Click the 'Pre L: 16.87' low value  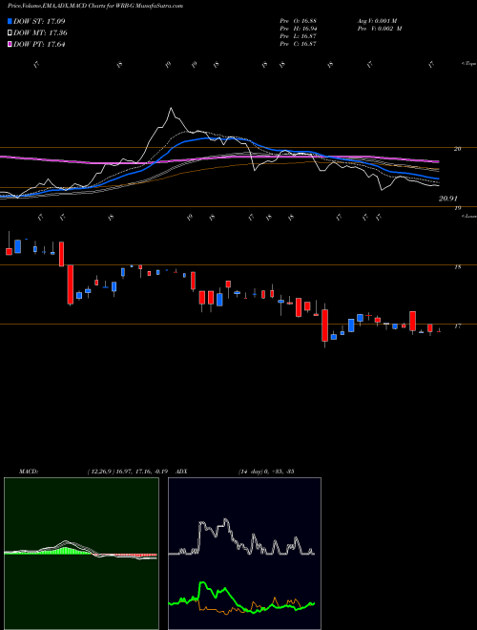pos(299,36)
